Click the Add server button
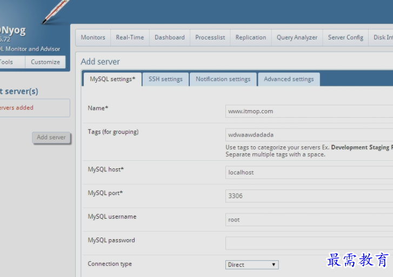This screenshot has height=277, width=393. 51,138
